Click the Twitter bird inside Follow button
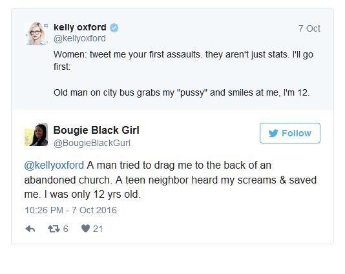 point(273,133)
